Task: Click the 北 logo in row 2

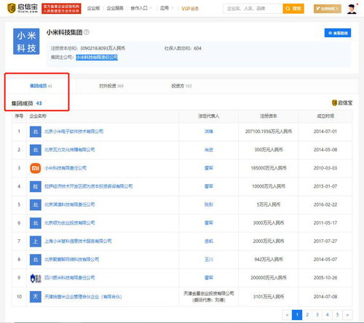Action: coord(36,150)
